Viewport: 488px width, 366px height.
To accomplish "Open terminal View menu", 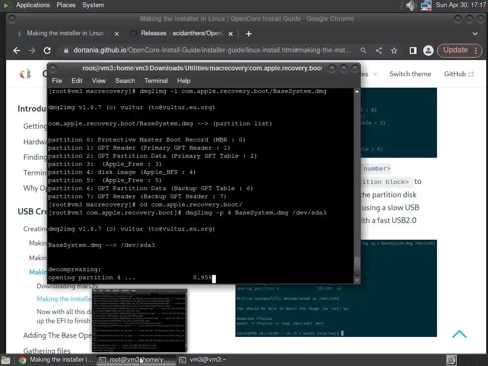I will tap(99, 81).
